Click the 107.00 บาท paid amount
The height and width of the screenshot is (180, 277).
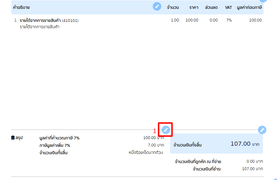[x=252, y=169]
